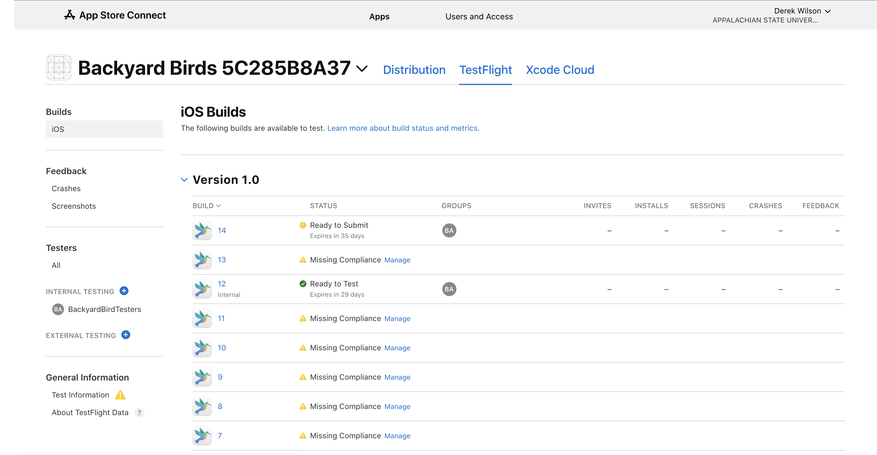The width and height of the screenshot is (877, 455).
Task: Click the hummingbird icon for build 9
Action: (x=202, y=377)
